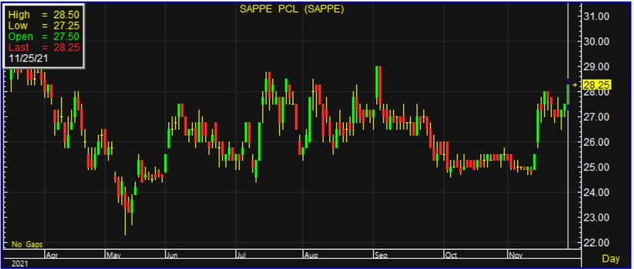Click the 22.00 price axis label
The width and height of the screenshot is (634, 269).
point(596,242)
